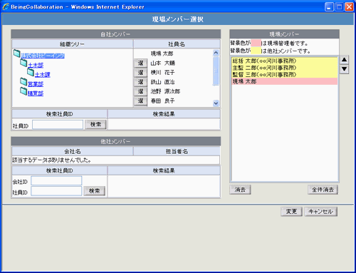The image size is (356, 273).
Task: Click the folder icon beside 株式会社ビーイング
Action: click(x=17, y=53)
